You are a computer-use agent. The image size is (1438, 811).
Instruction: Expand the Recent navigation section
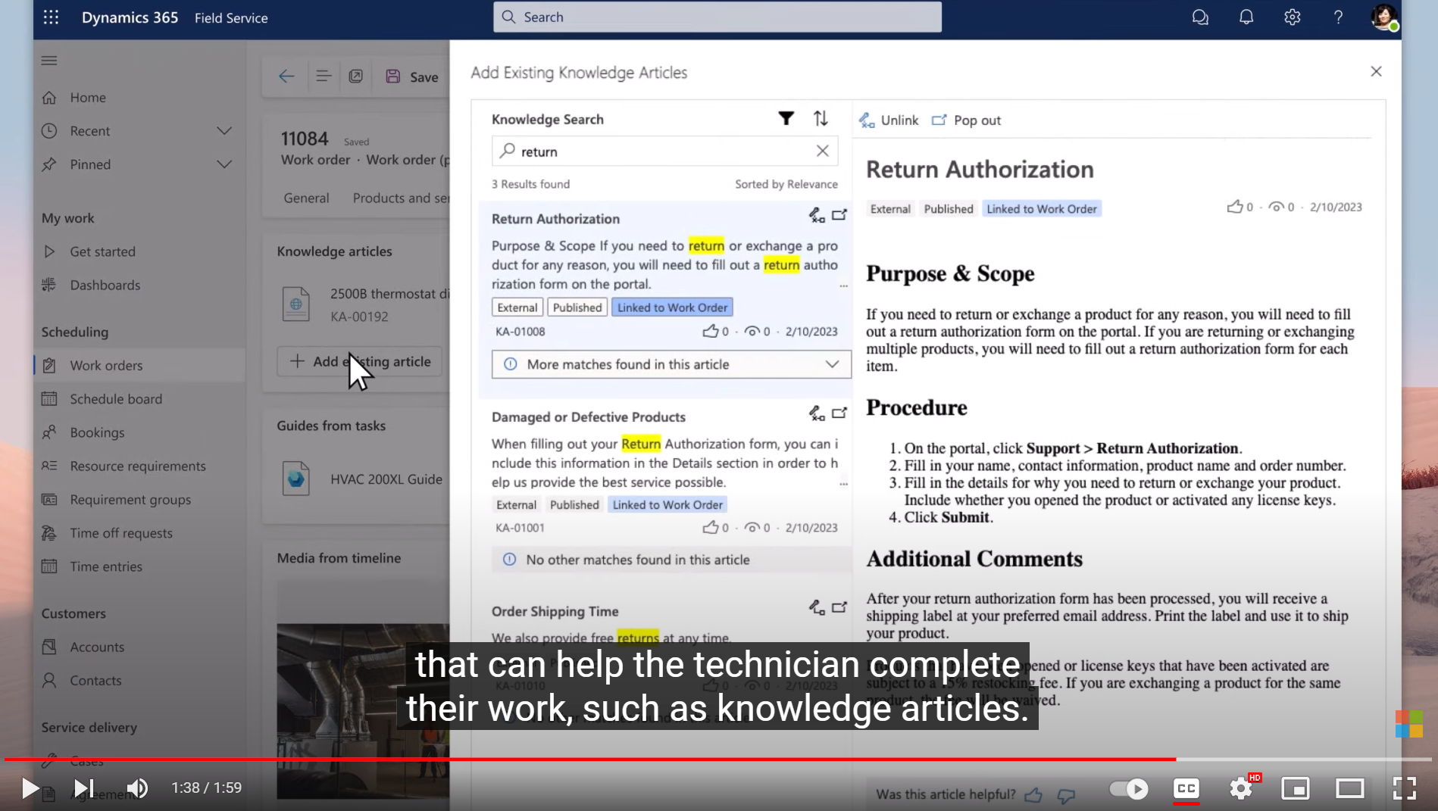click(x=224, y=131)
